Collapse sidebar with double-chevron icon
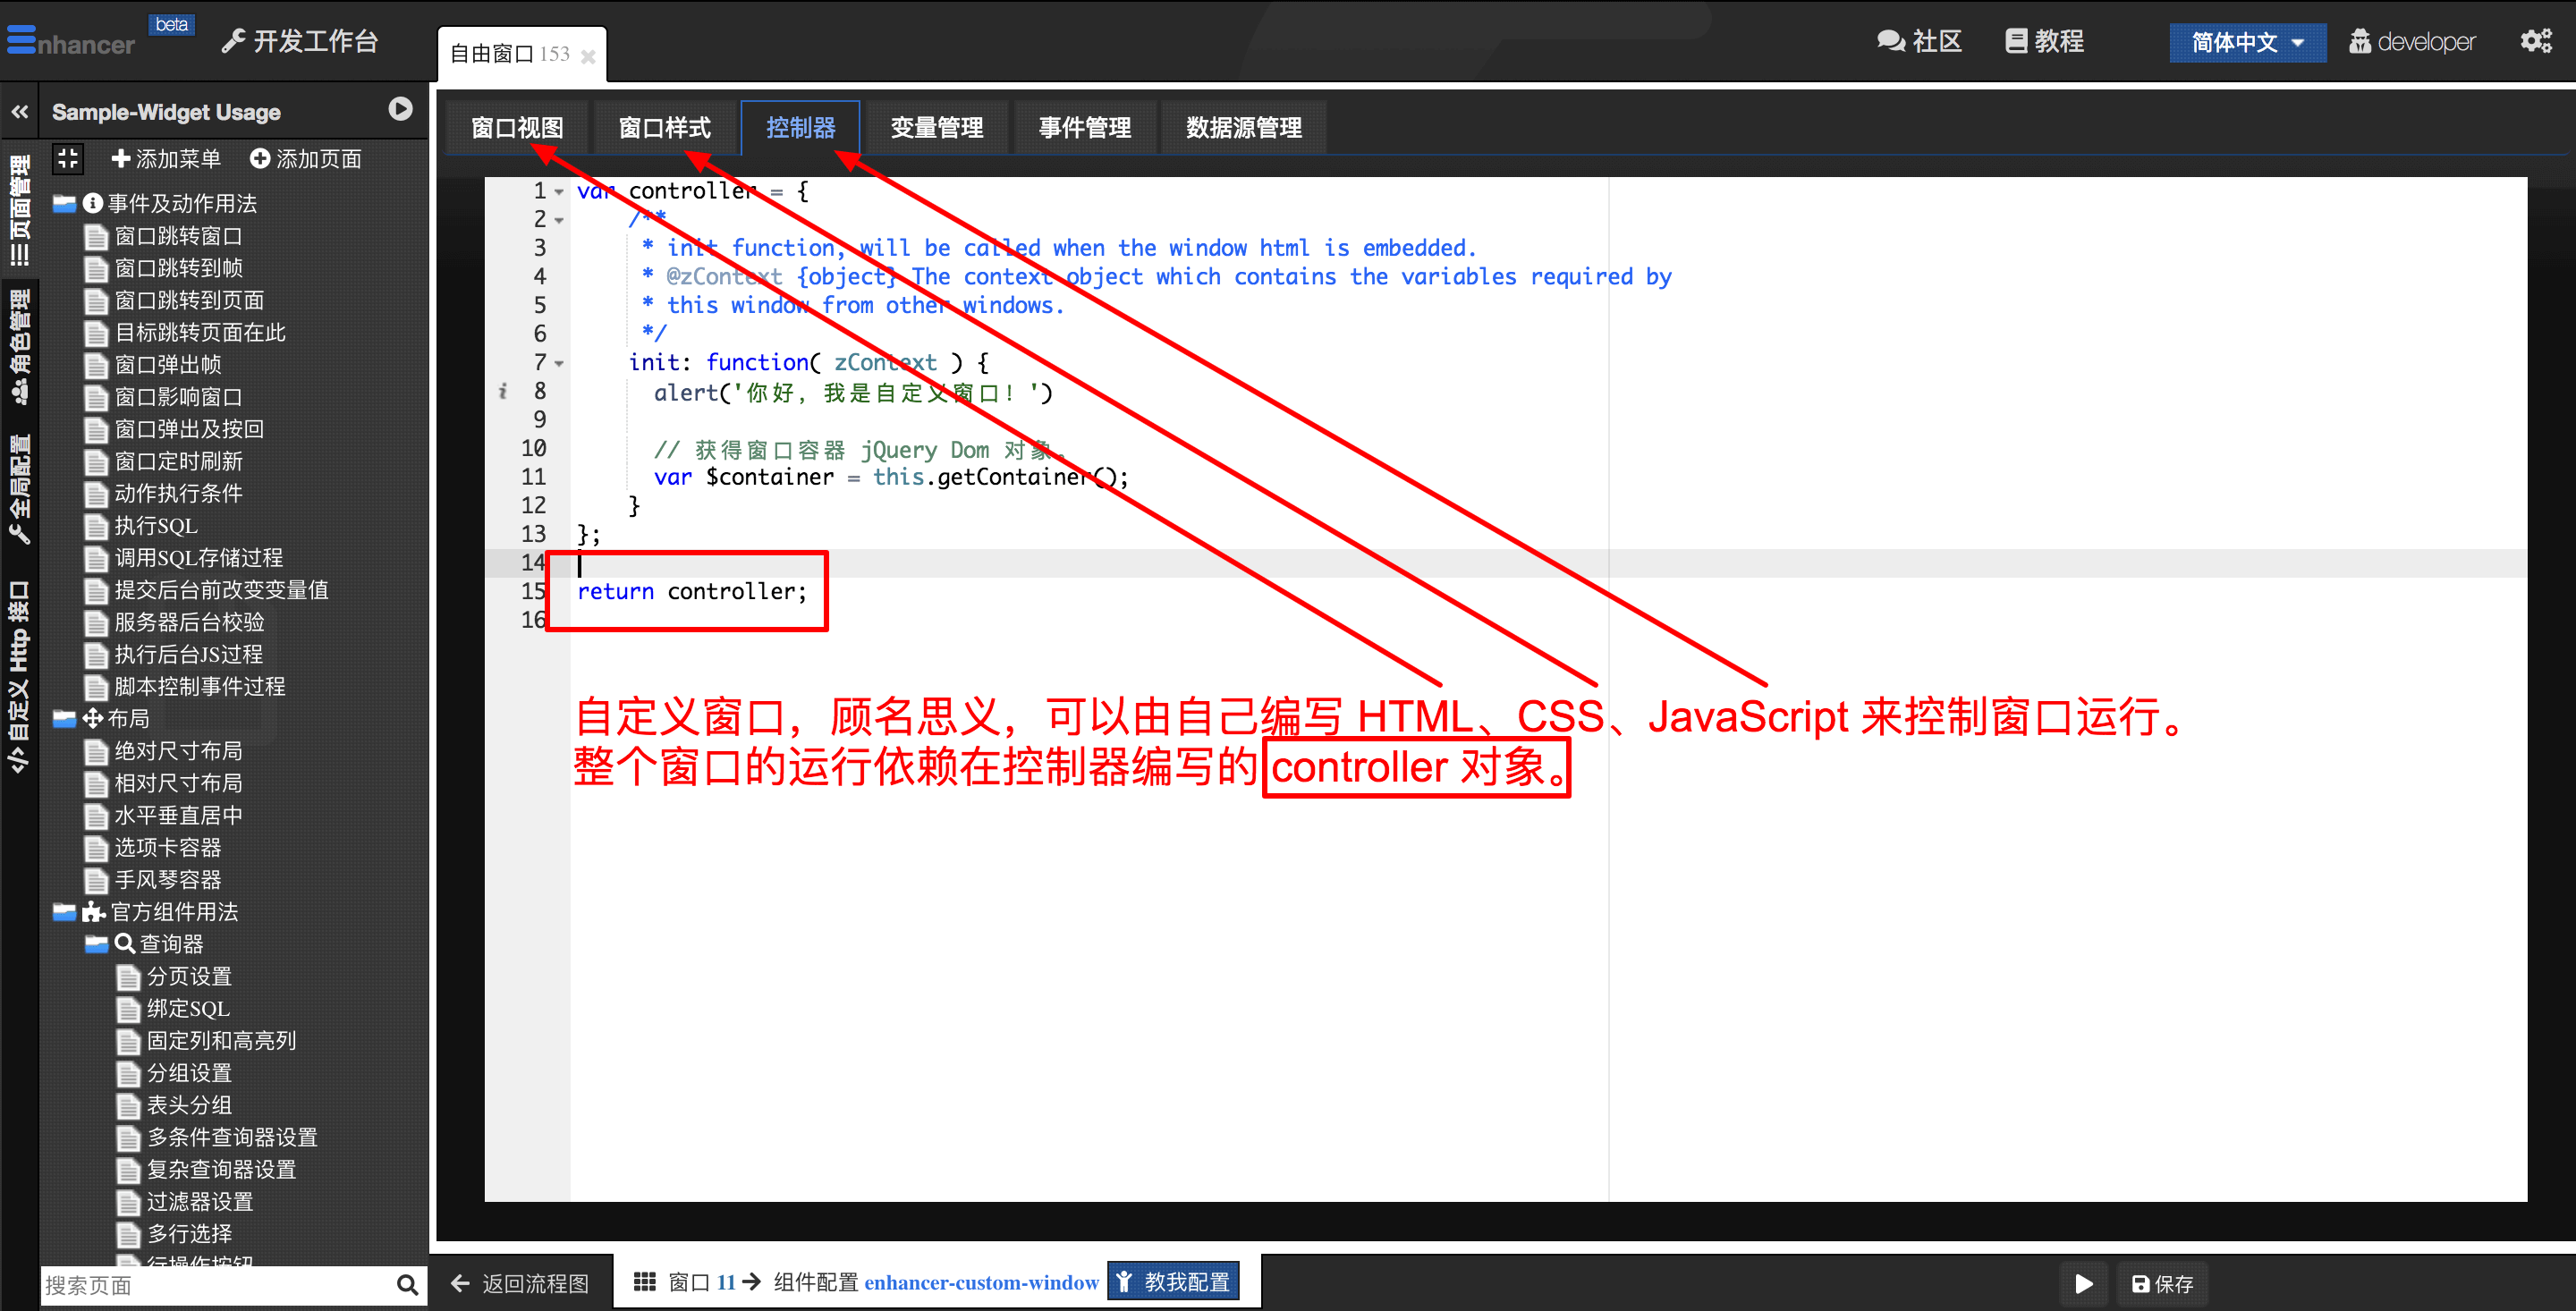2576x1311 pixels. click(x=20, y=112)
